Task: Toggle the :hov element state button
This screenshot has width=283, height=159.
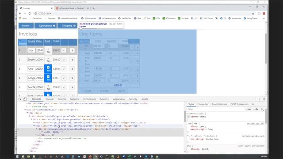Action: [249, 109]
